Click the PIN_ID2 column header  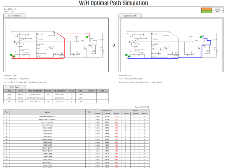coord(71,91)
